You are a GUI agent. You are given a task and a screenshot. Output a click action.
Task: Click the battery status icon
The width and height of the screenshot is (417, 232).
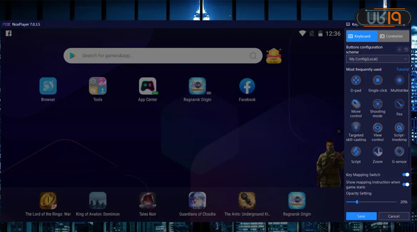321,33
